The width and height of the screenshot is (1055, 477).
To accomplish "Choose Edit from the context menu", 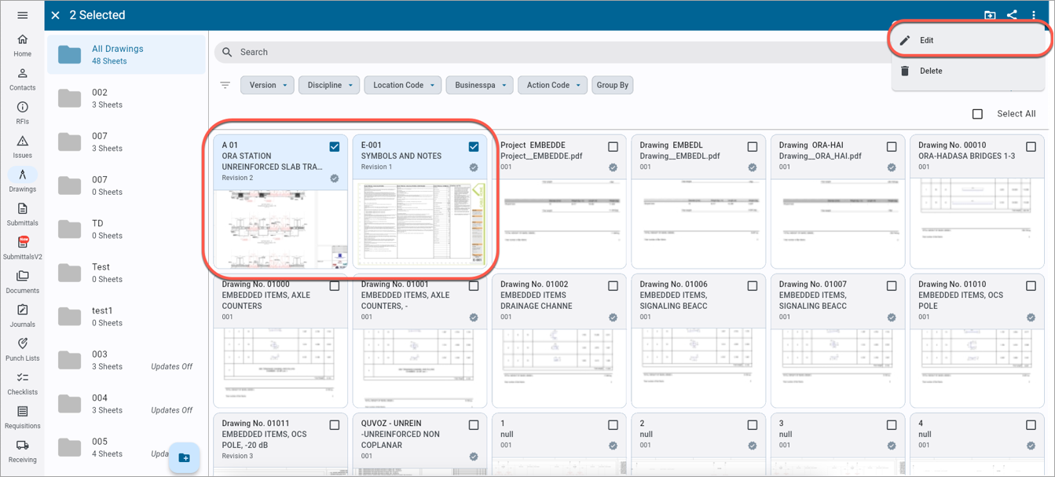I will [x=927, y=40].
